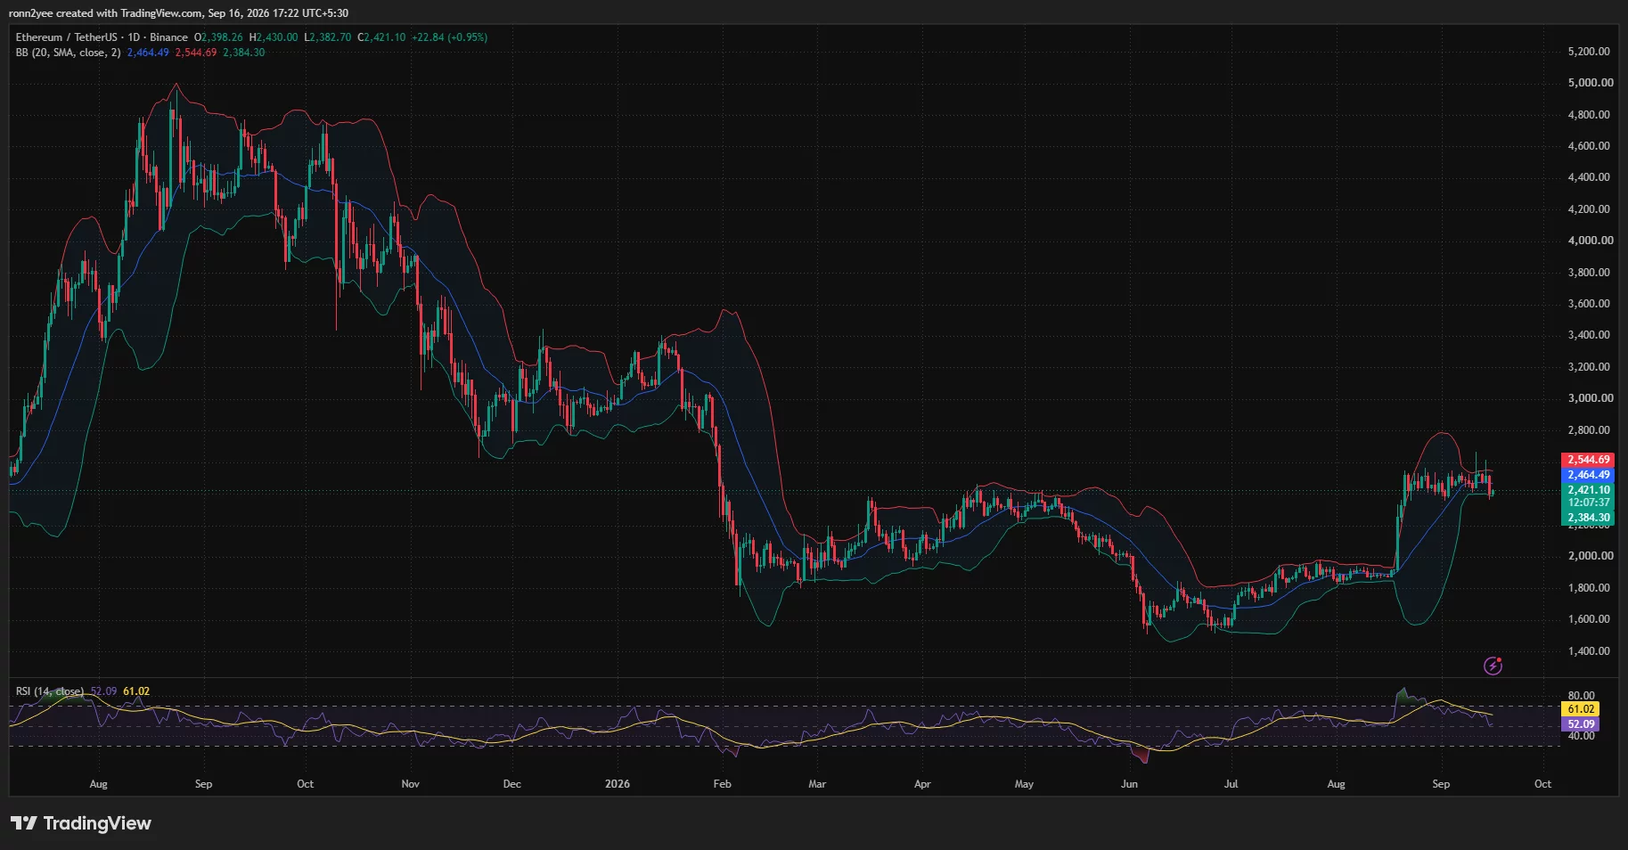Click the Feb label on time axis
The width and height of the screenshot is (1628, 850).
(722, 784)
